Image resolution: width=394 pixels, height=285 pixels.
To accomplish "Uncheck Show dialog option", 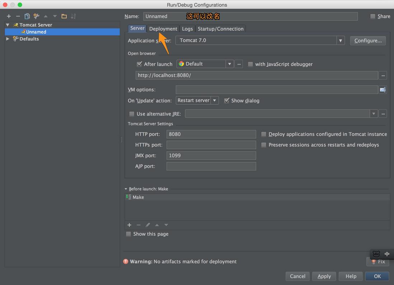I will 227,100.
